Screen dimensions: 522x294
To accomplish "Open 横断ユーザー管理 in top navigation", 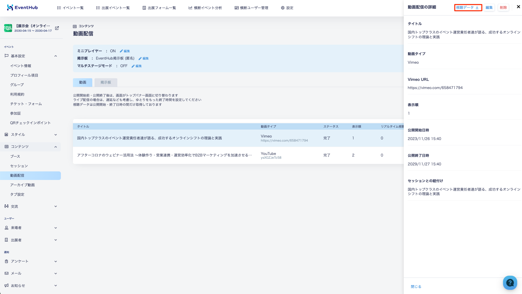I will pyautogui.click(x=251, y=8).
